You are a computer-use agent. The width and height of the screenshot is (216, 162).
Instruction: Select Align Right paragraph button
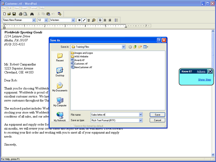[x=110, y=20]
